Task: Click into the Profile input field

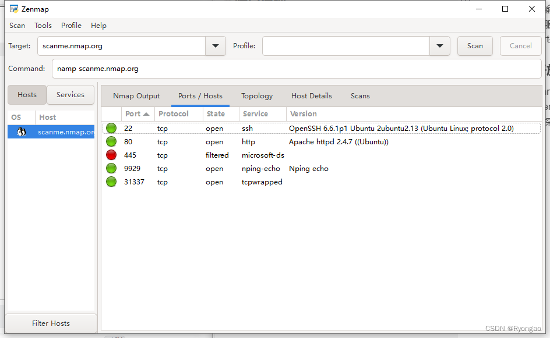Action: (x=346, y=46)
